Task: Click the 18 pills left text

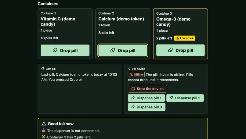Action: (x=49, y=38)
